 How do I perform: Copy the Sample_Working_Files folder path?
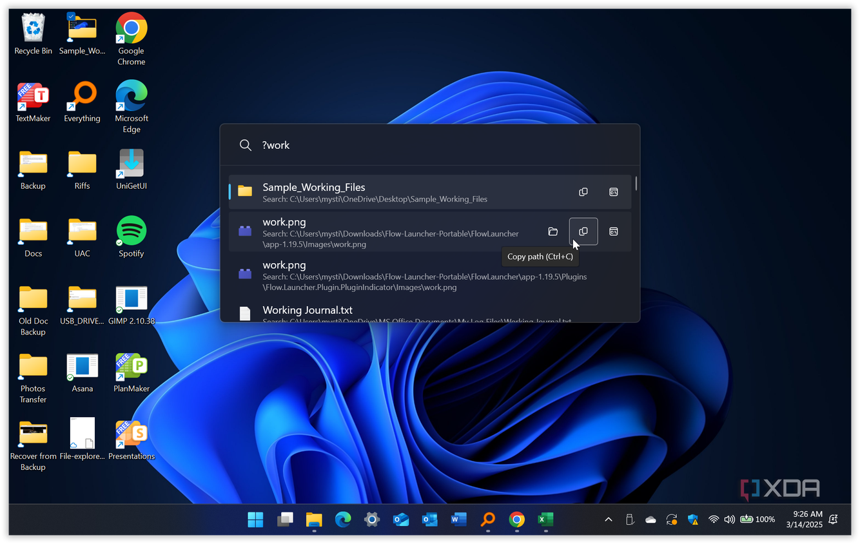coord(583,192)
